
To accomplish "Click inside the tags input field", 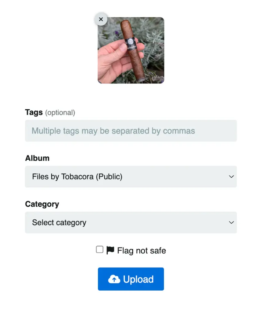I will pos(131,131).
